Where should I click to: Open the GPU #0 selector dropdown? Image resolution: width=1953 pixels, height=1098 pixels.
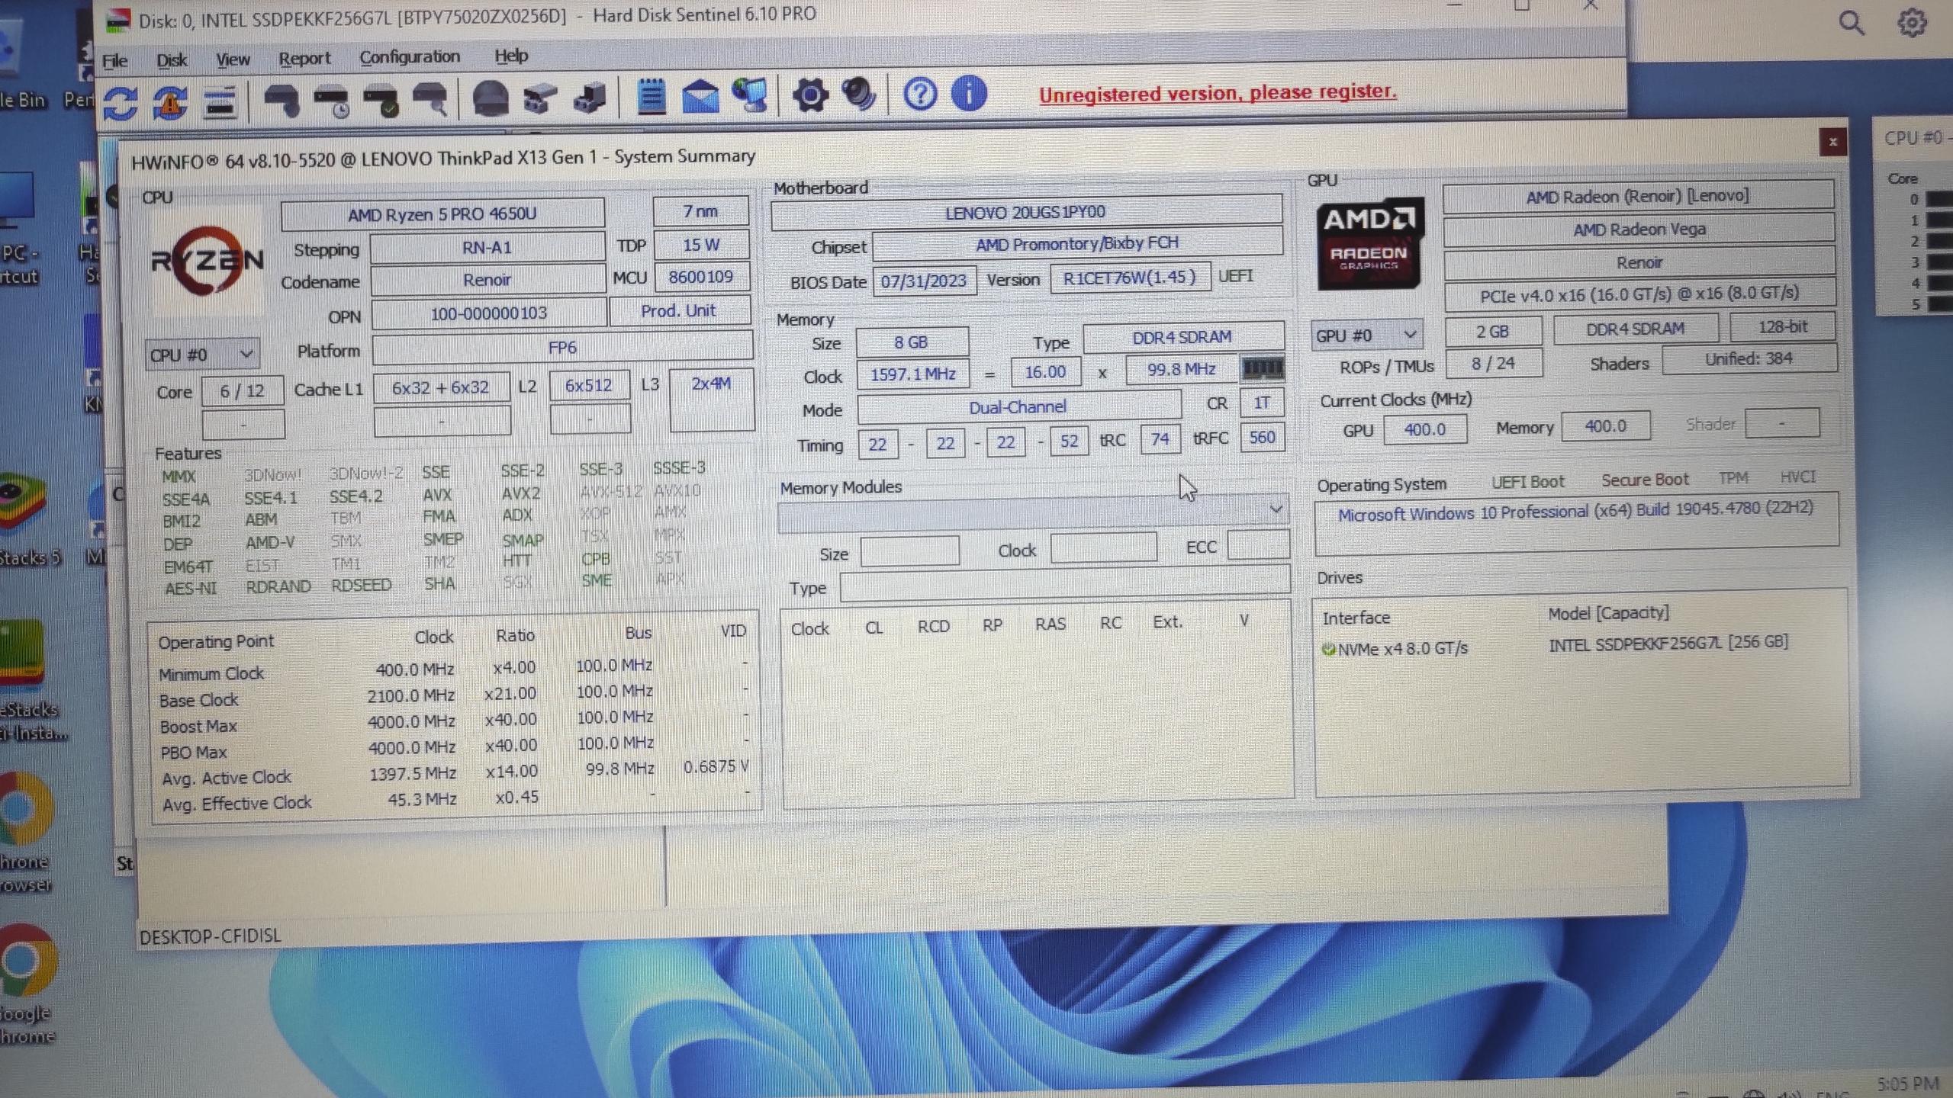point(1366,335)
